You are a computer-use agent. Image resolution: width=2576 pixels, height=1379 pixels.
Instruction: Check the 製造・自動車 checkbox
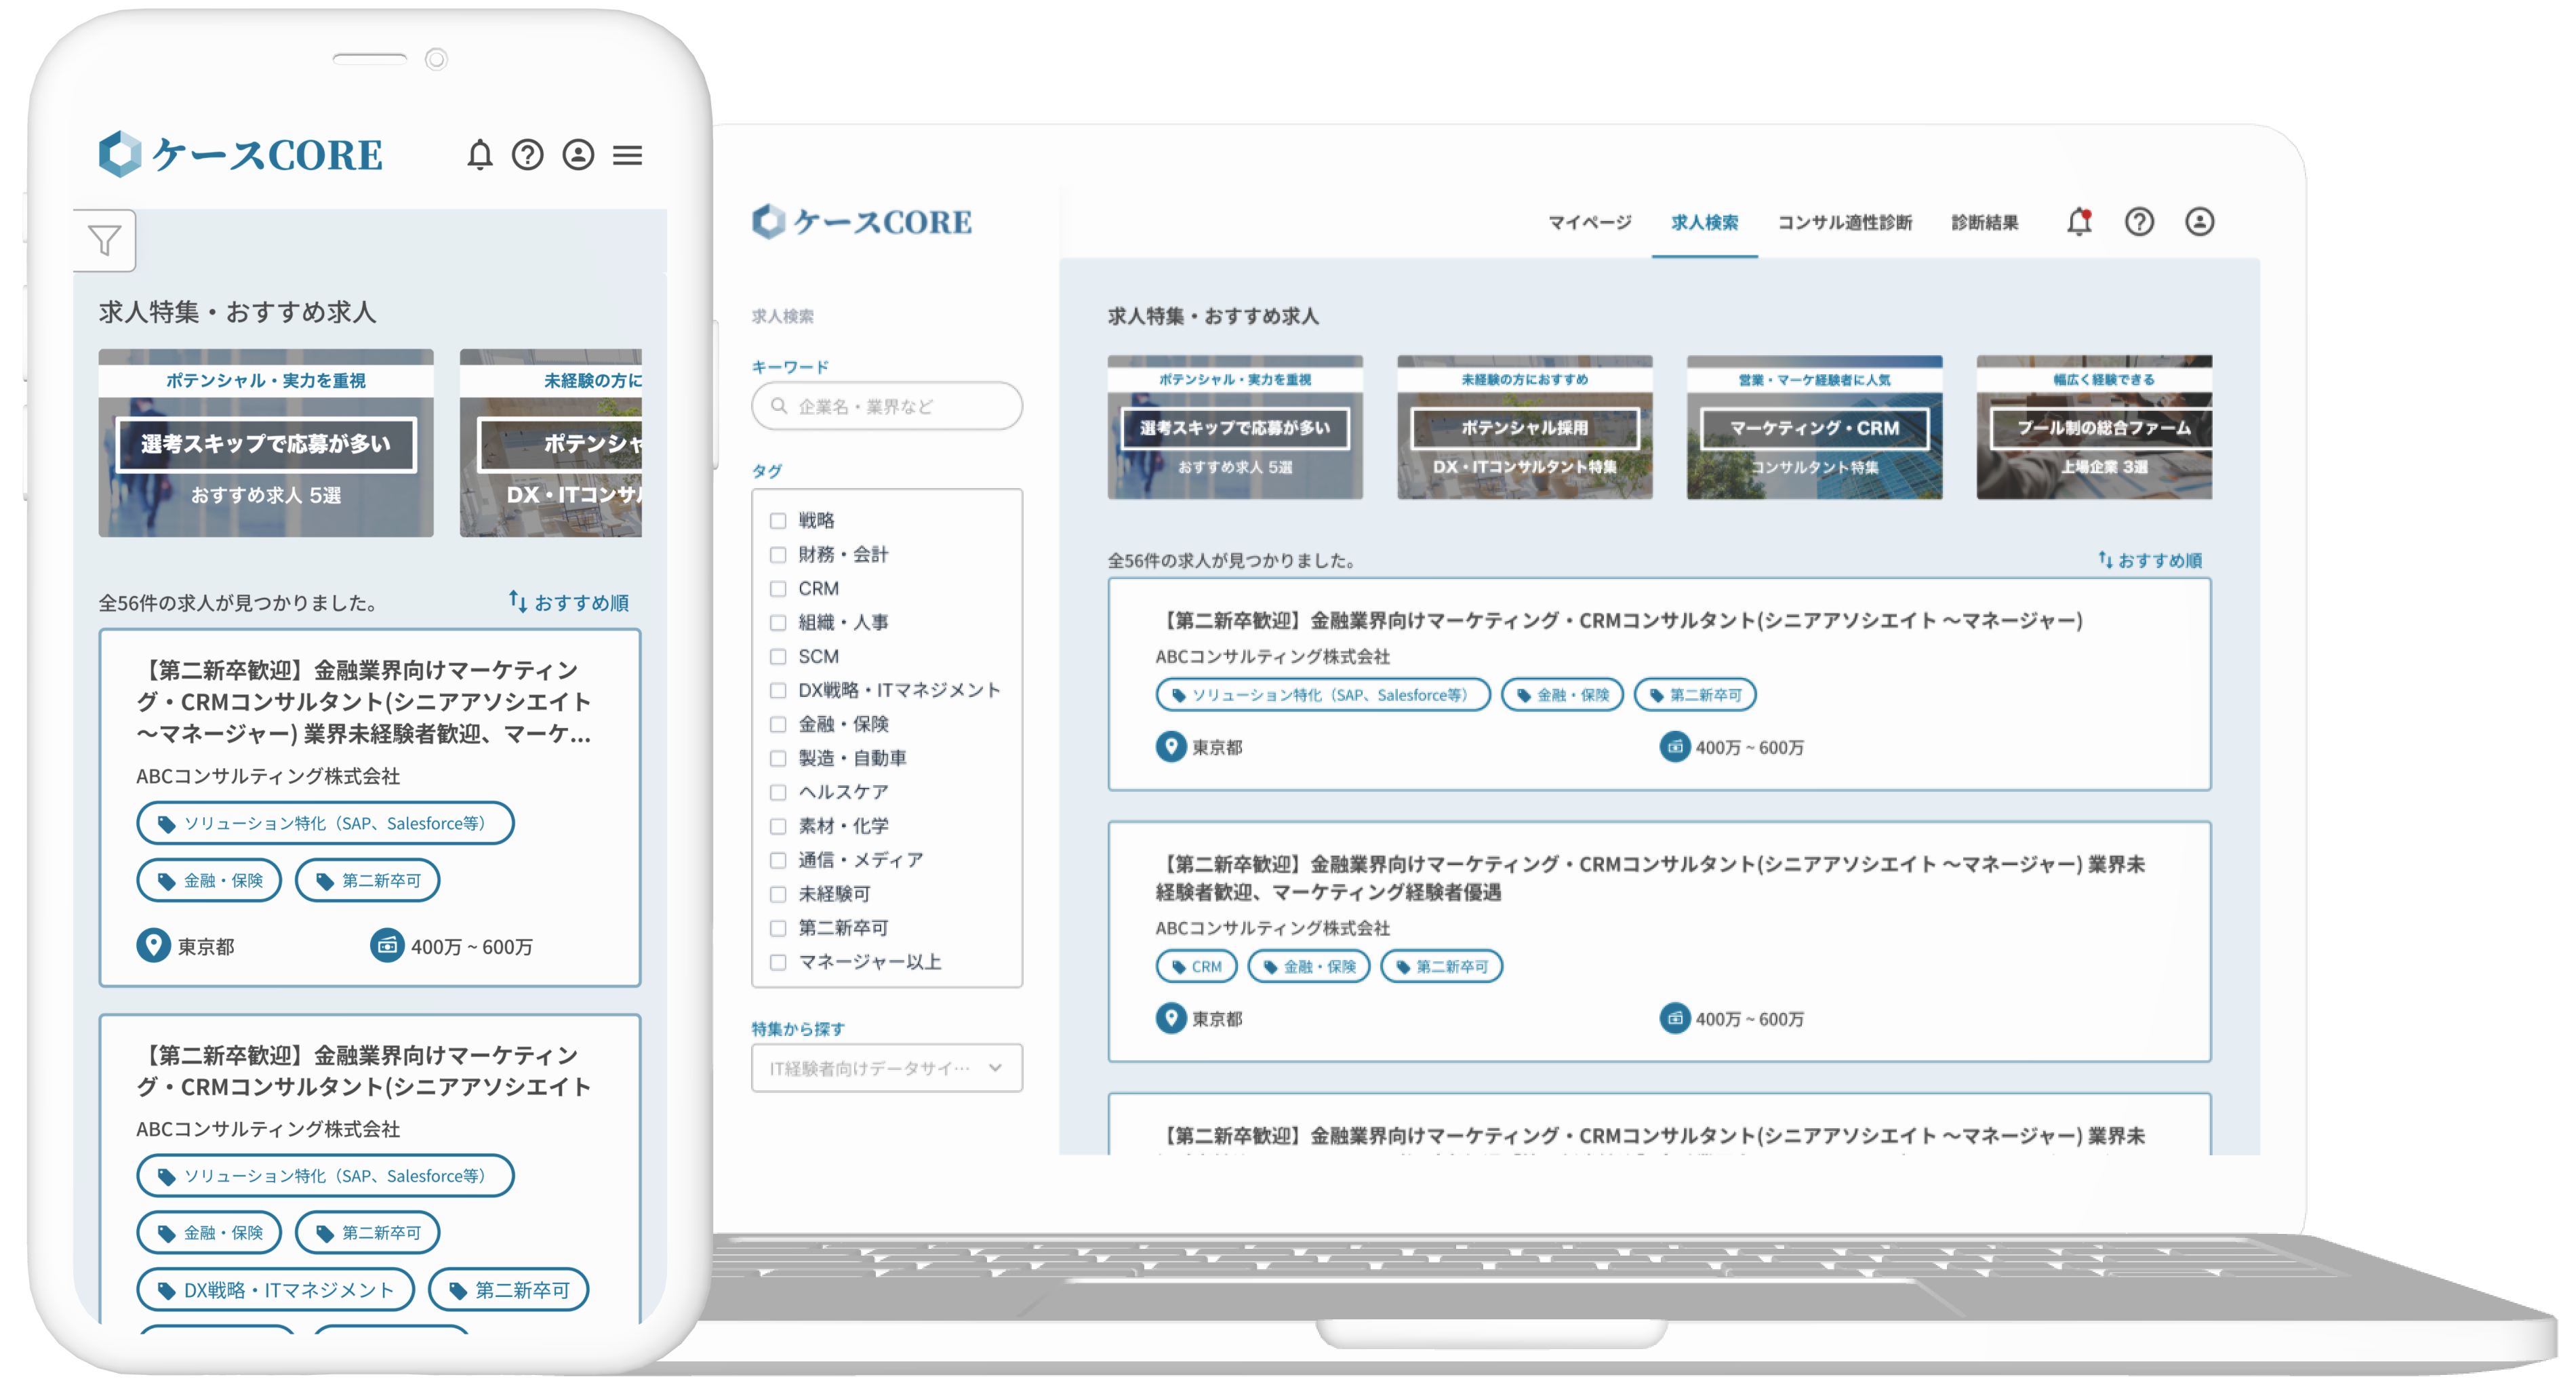click(778, 758)
